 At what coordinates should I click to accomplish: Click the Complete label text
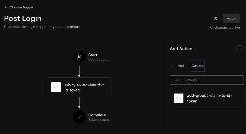(97, 115)
